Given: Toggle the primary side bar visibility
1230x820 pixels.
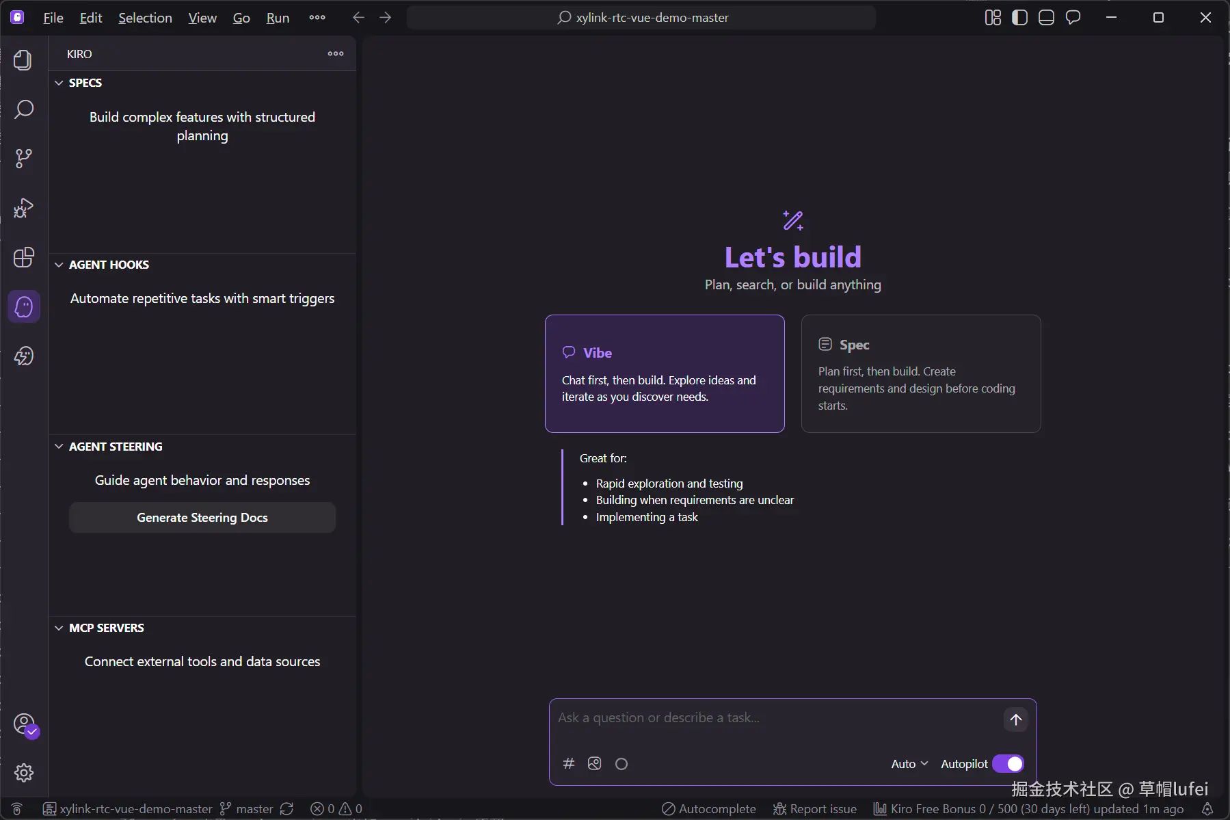Looking at the screenshot, I should [1019, 17].
